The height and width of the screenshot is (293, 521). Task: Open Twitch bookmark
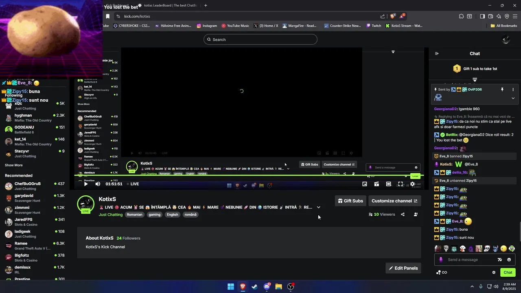374,26
